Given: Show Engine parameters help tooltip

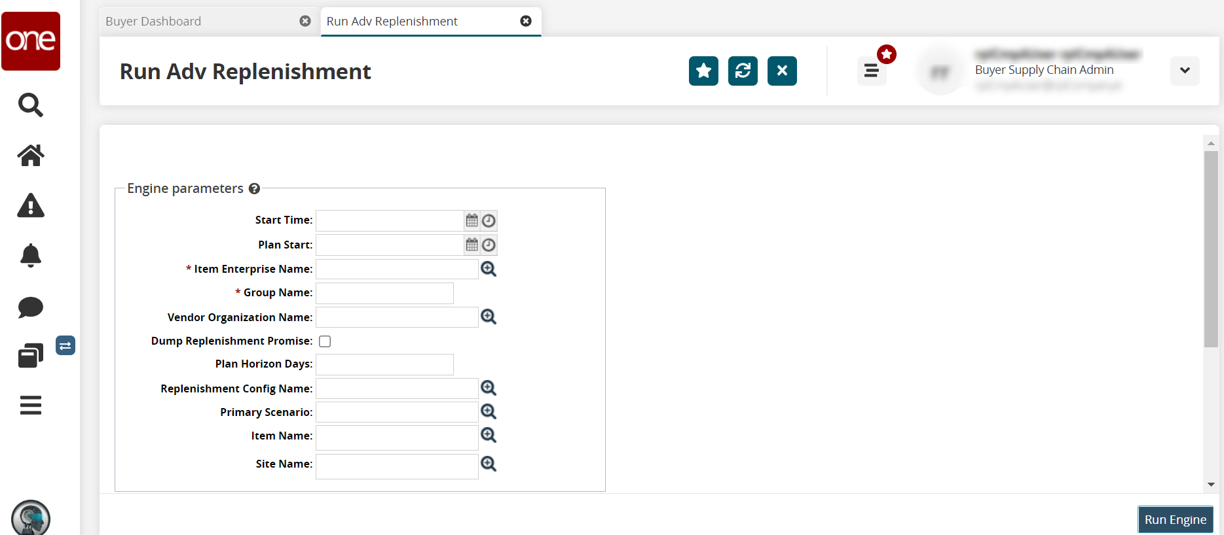Looking at the screenshot, I should coord(254,188).
